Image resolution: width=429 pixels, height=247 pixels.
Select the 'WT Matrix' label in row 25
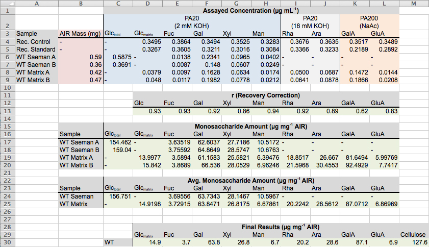(x=81, y=204)
